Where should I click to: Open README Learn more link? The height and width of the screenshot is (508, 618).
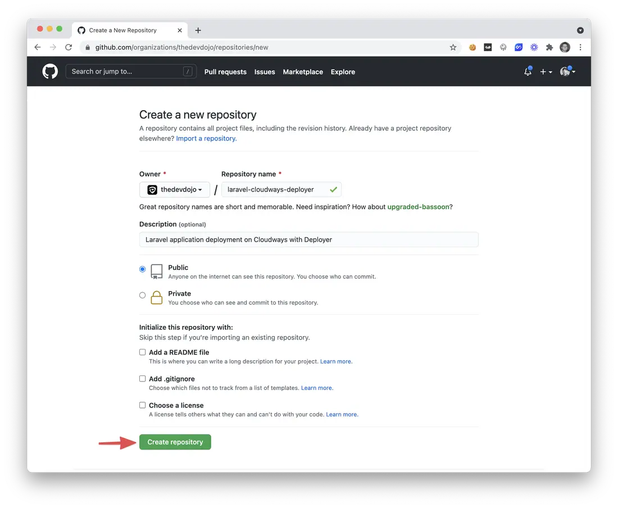pyautogui.click(x=336, y=361)
